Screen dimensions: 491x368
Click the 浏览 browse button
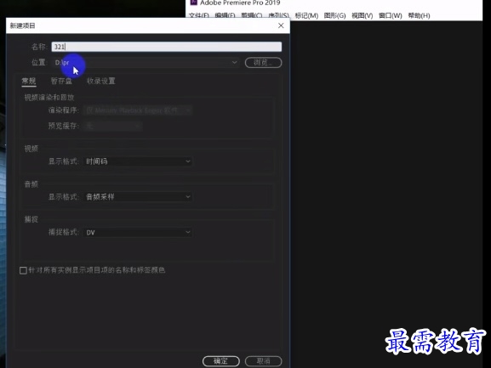tap(263, 63)
